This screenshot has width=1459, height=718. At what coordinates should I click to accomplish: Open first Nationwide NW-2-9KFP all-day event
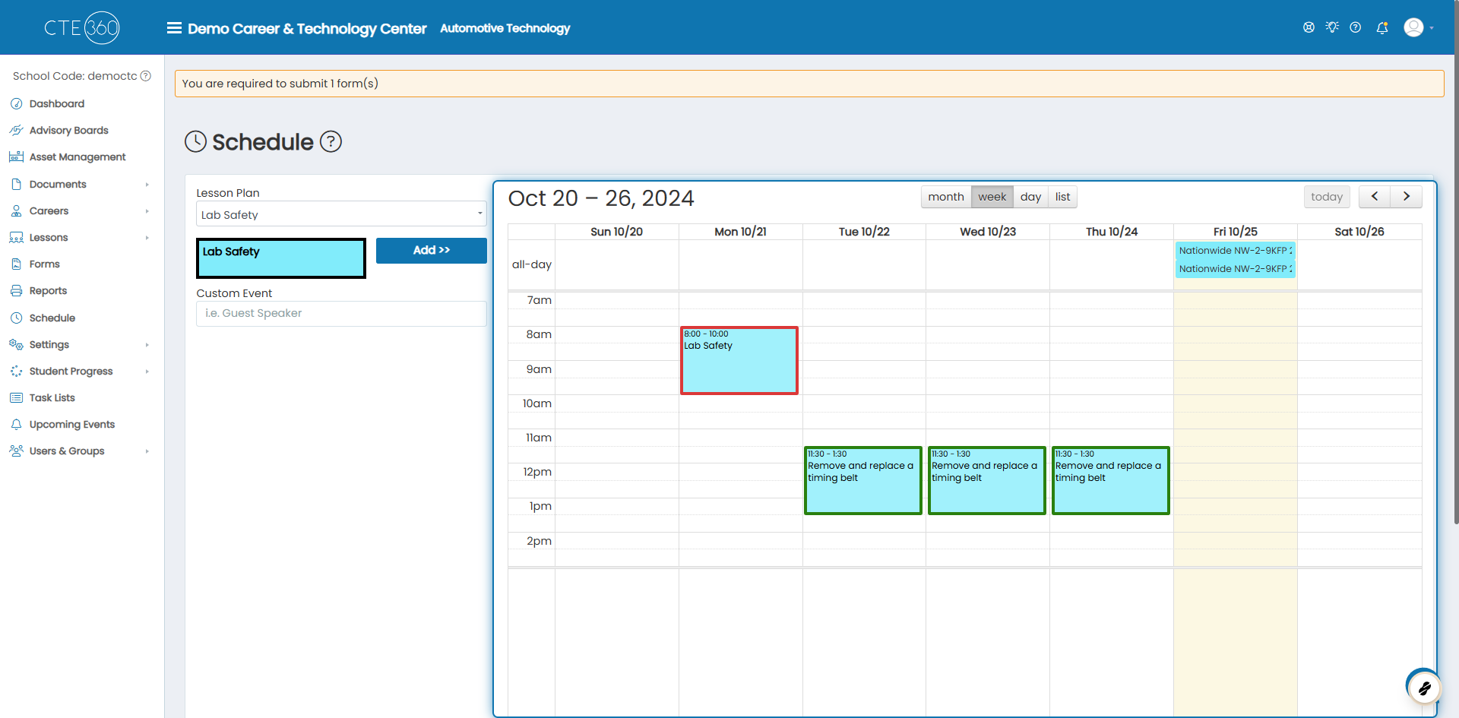click(1236, 250)
